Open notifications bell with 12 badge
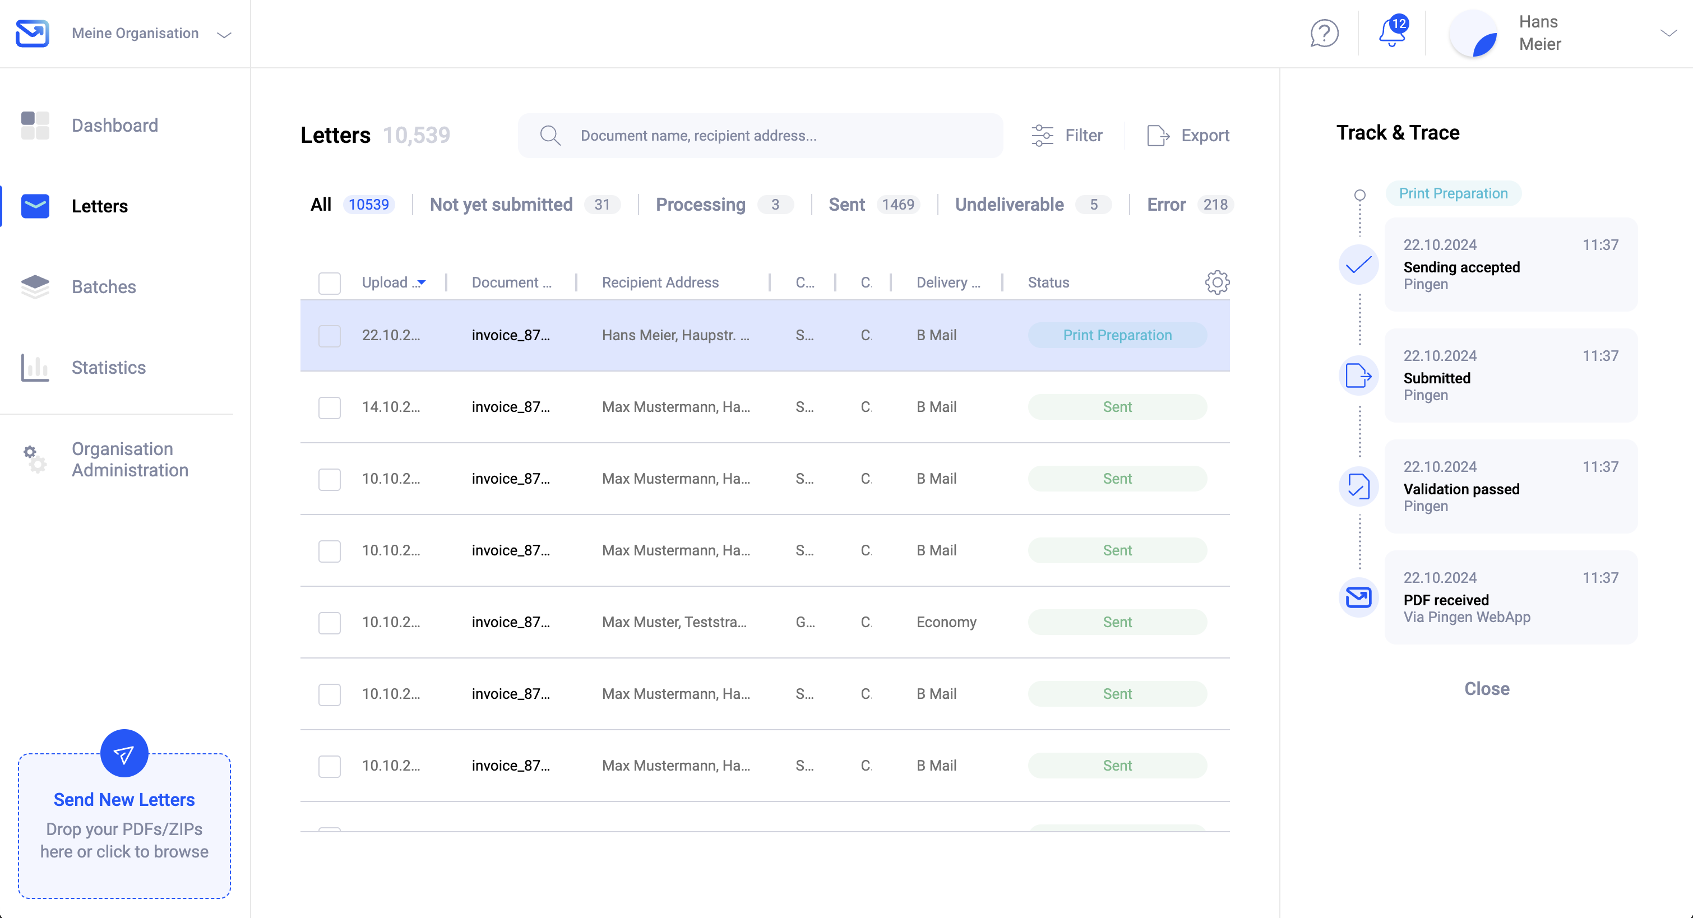Image resolution: width=1693 pixels, height=918 pixels. pyautogui.click(x=1392, y=31)
